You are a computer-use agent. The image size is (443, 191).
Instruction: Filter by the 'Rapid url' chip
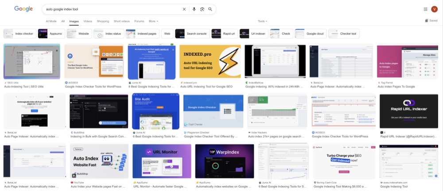(x=225, y=34)
